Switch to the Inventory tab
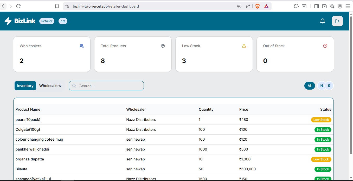The image size is (353, 181). pyautogui.click(x=25, y=86)
